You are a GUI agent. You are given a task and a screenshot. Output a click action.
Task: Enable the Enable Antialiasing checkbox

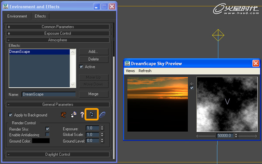click(48, 134)
